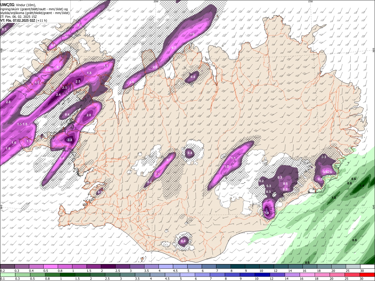Click the "0.2" value on the map
Screen dimensions: 375x281
(x=261, y=181)
